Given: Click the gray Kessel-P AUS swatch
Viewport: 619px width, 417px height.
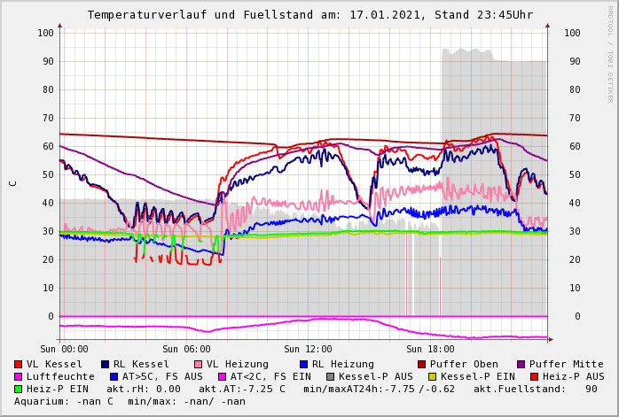Looking at the screenshot, I should [328, 377].
